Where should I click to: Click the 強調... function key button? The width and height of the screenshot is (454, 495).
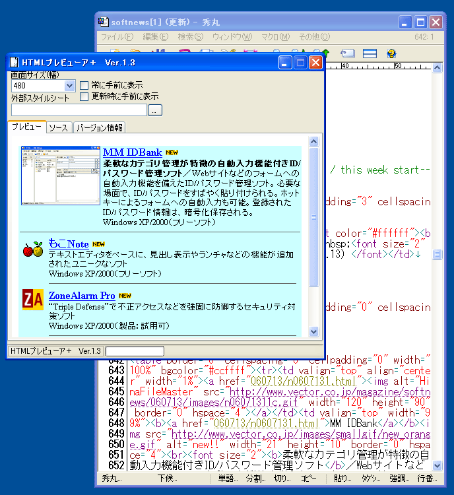point(399,478)
